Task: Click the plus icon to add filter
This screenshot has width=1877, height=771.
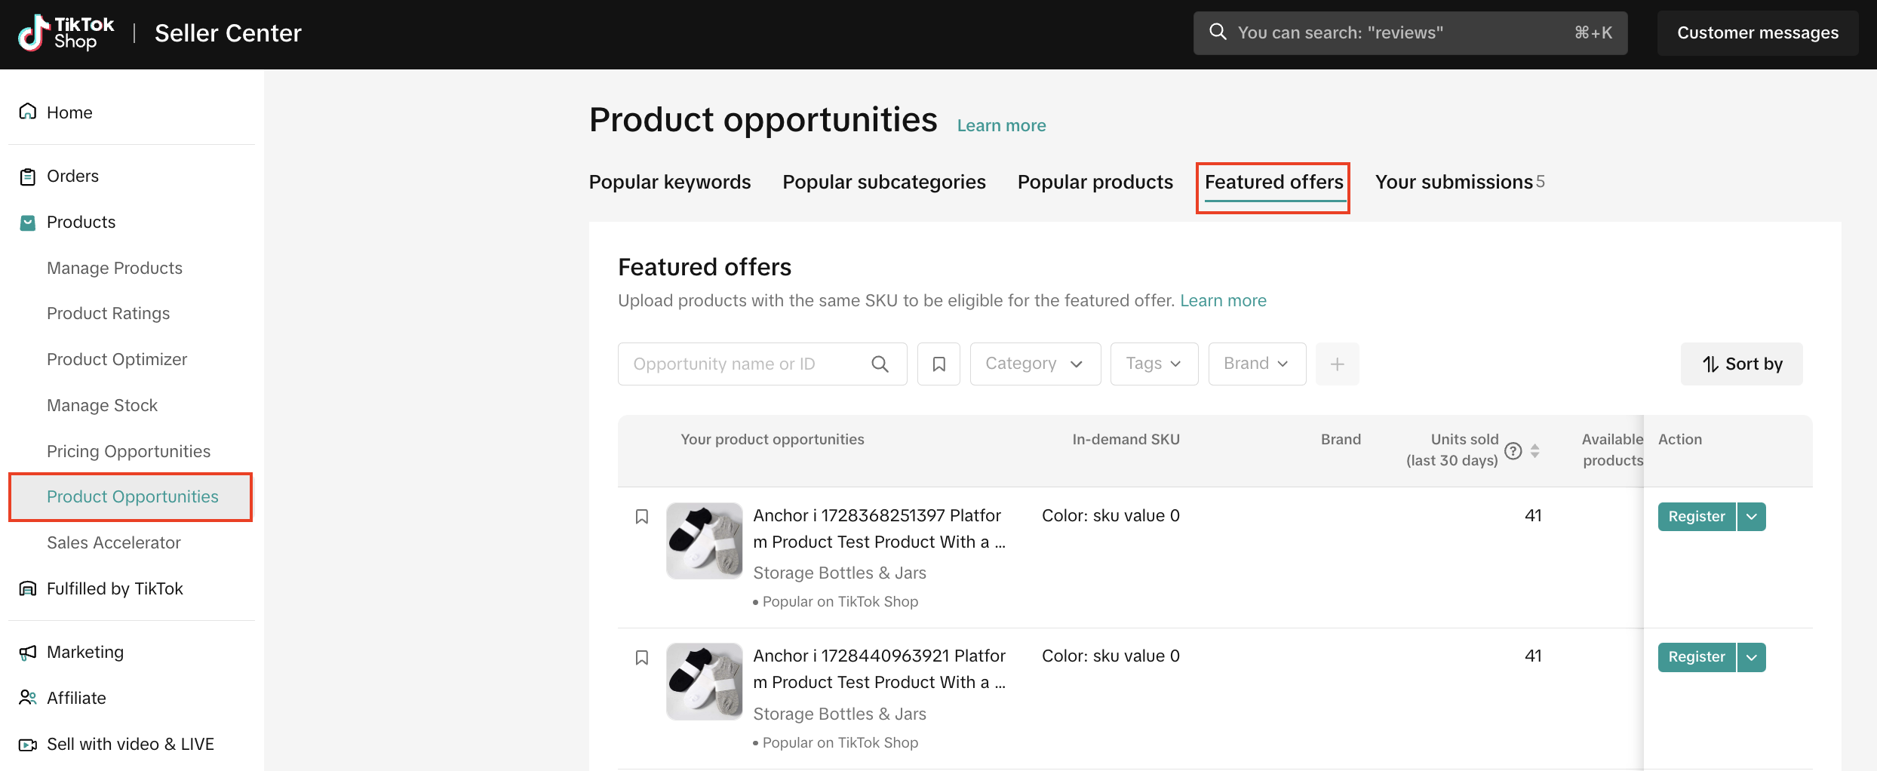Action: coord(1337,364)
